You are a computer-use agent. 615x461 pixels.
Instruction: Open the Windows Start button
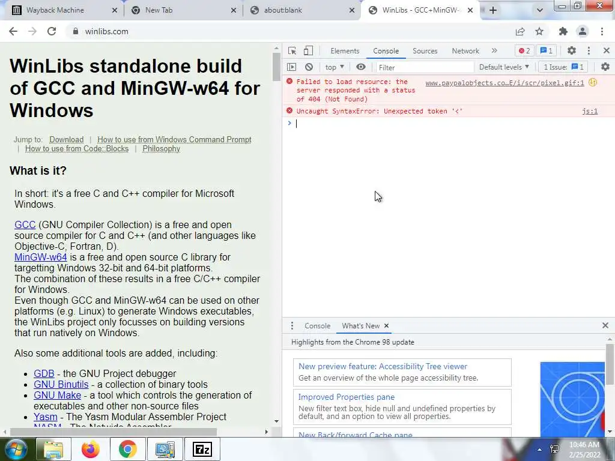16,449
